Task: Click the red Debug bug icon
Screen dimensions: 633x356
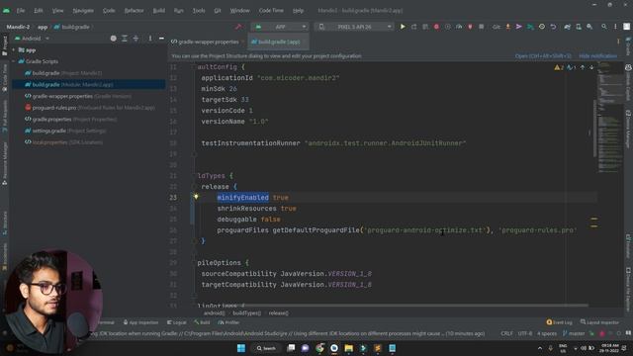Action: click(436, 27)
